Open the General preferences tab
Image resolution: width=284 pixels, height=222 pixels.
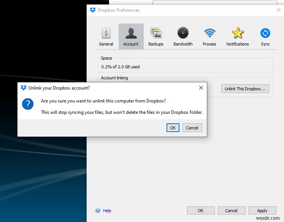pos(106,36)
